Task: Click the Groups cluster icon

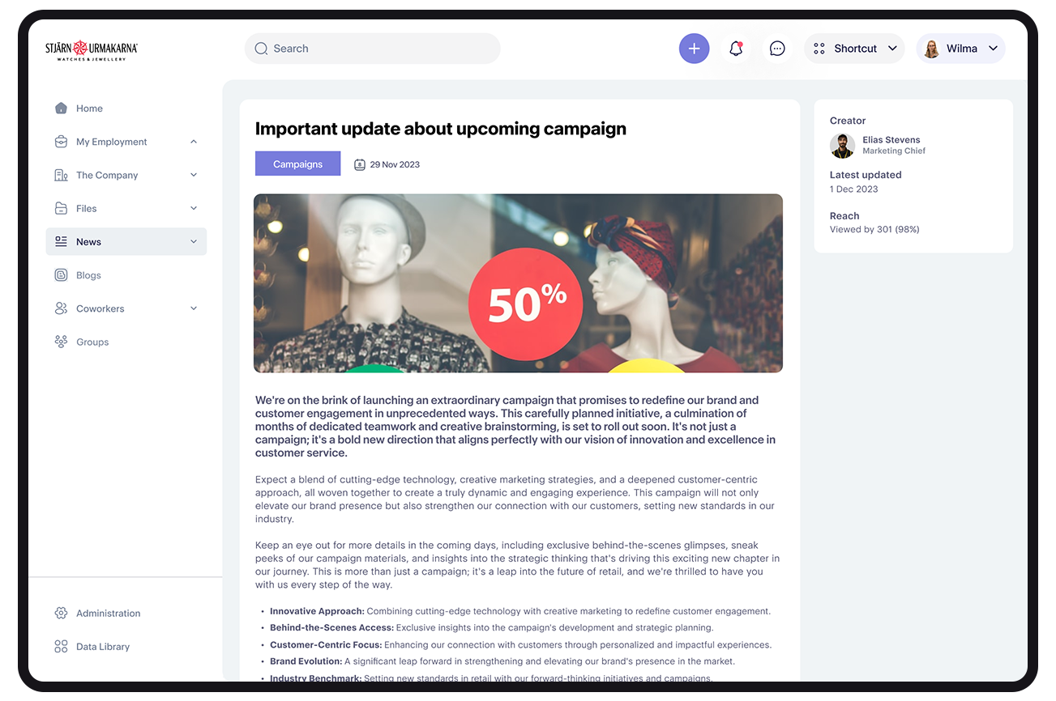Action: [61, 342]
